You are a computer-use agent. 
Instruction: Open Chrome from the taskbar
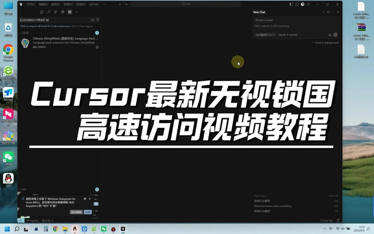click(x=55, y=229)
